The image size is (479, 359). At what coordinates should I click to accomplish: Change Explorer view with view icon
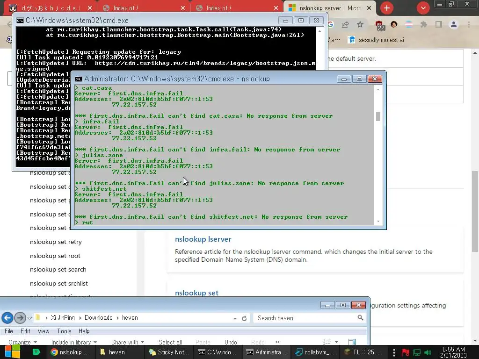(326, 342)
